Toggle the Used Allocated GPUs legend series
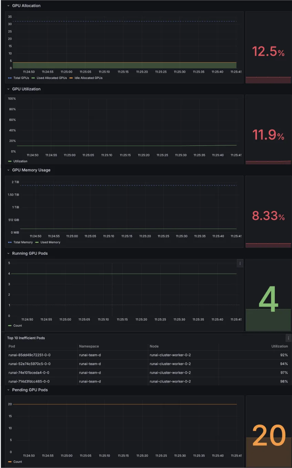The image size is (292, 468). tap(52, 78)
